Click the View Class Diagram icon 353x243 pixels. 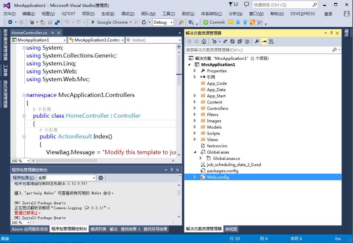(x=271, y=41)
